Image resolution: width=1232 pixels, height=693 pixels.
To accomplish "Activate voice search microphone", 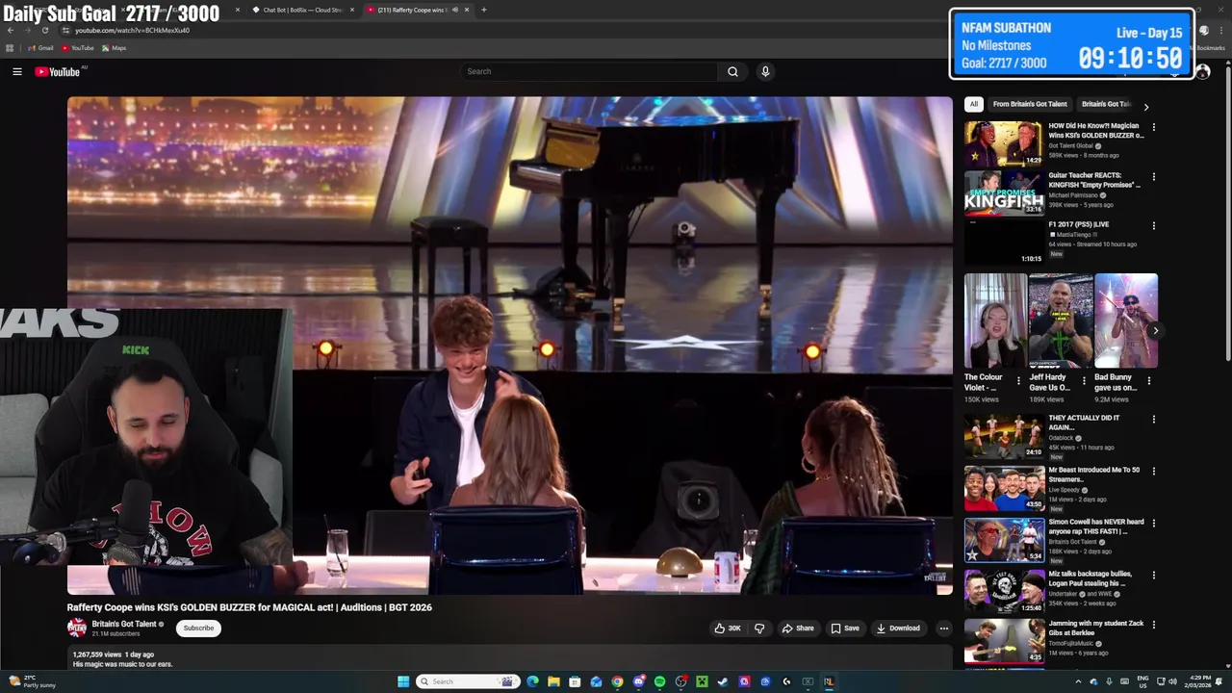I will (x=765, y=71).
